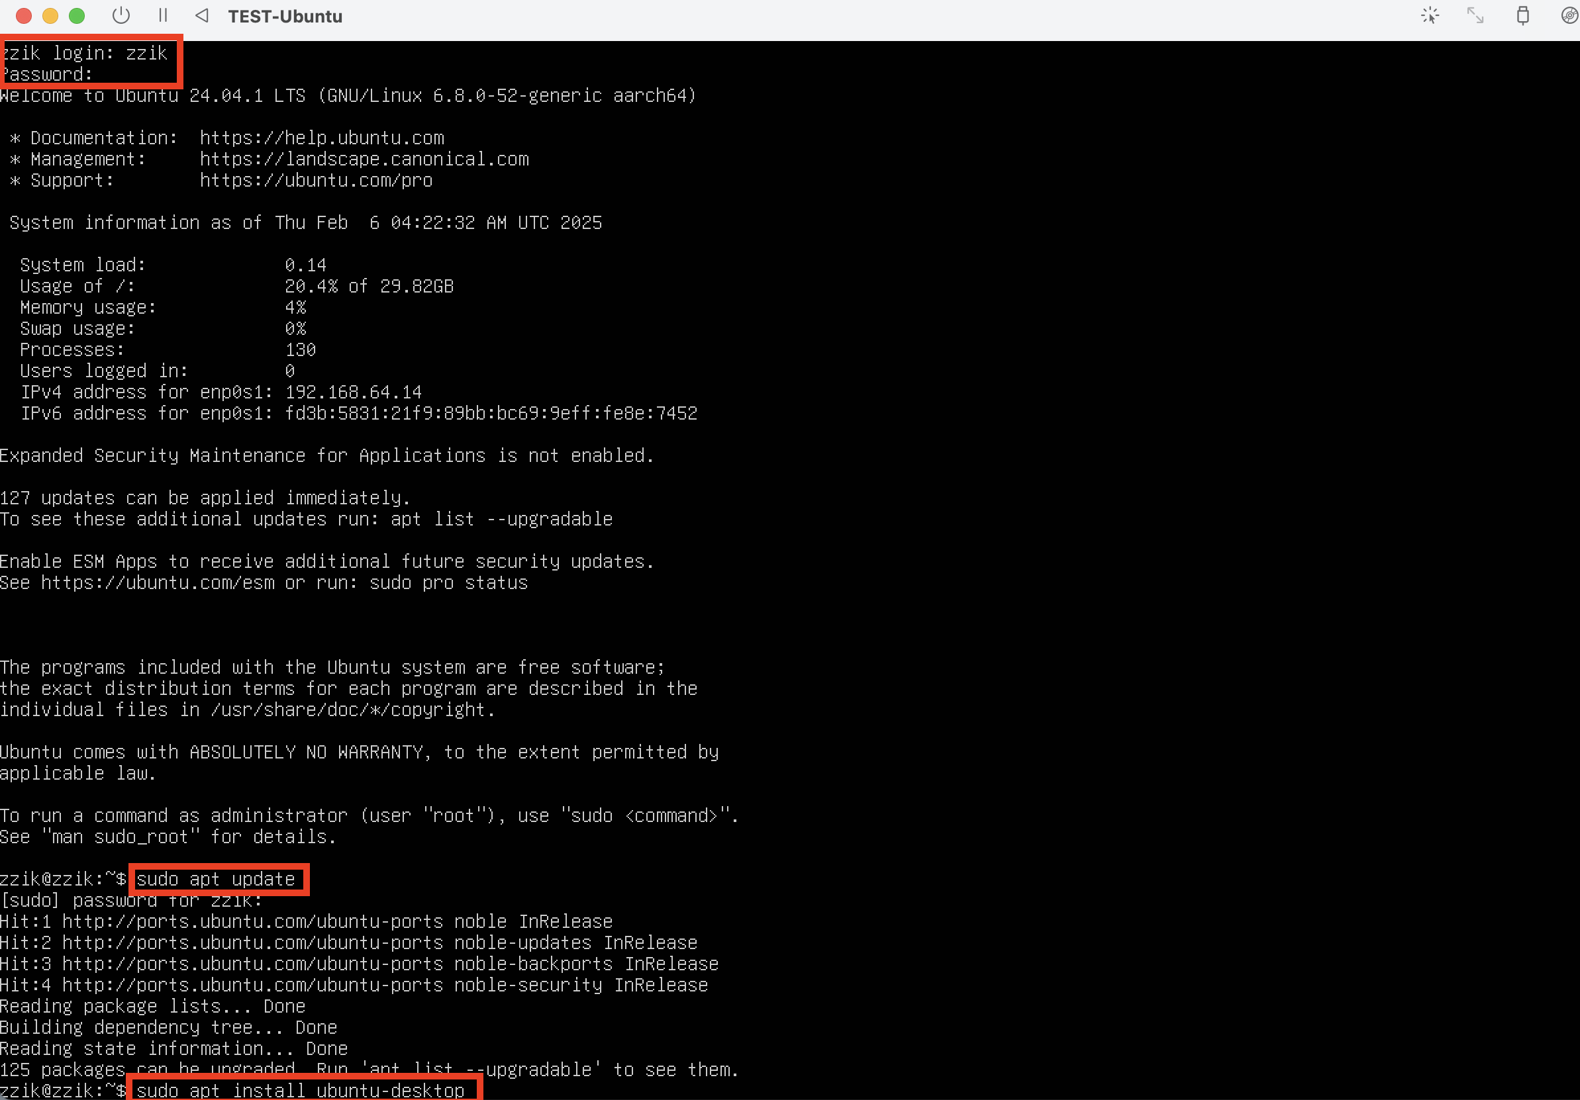
Task: Open the USB devices icon
Action: pyautogui.click(x=1523, y=15)
